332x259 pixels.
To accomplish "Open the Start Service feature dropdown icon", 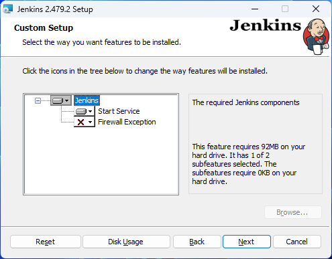I will click(x=85, y=111).
